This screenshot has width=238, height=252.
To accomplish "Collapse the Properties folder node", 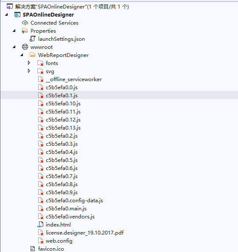I will point(14,31).
